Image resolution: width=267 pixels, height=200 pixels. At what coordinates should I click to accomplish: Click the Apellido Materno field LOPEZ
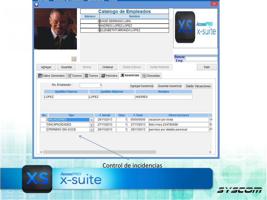(x=112, y=97)
